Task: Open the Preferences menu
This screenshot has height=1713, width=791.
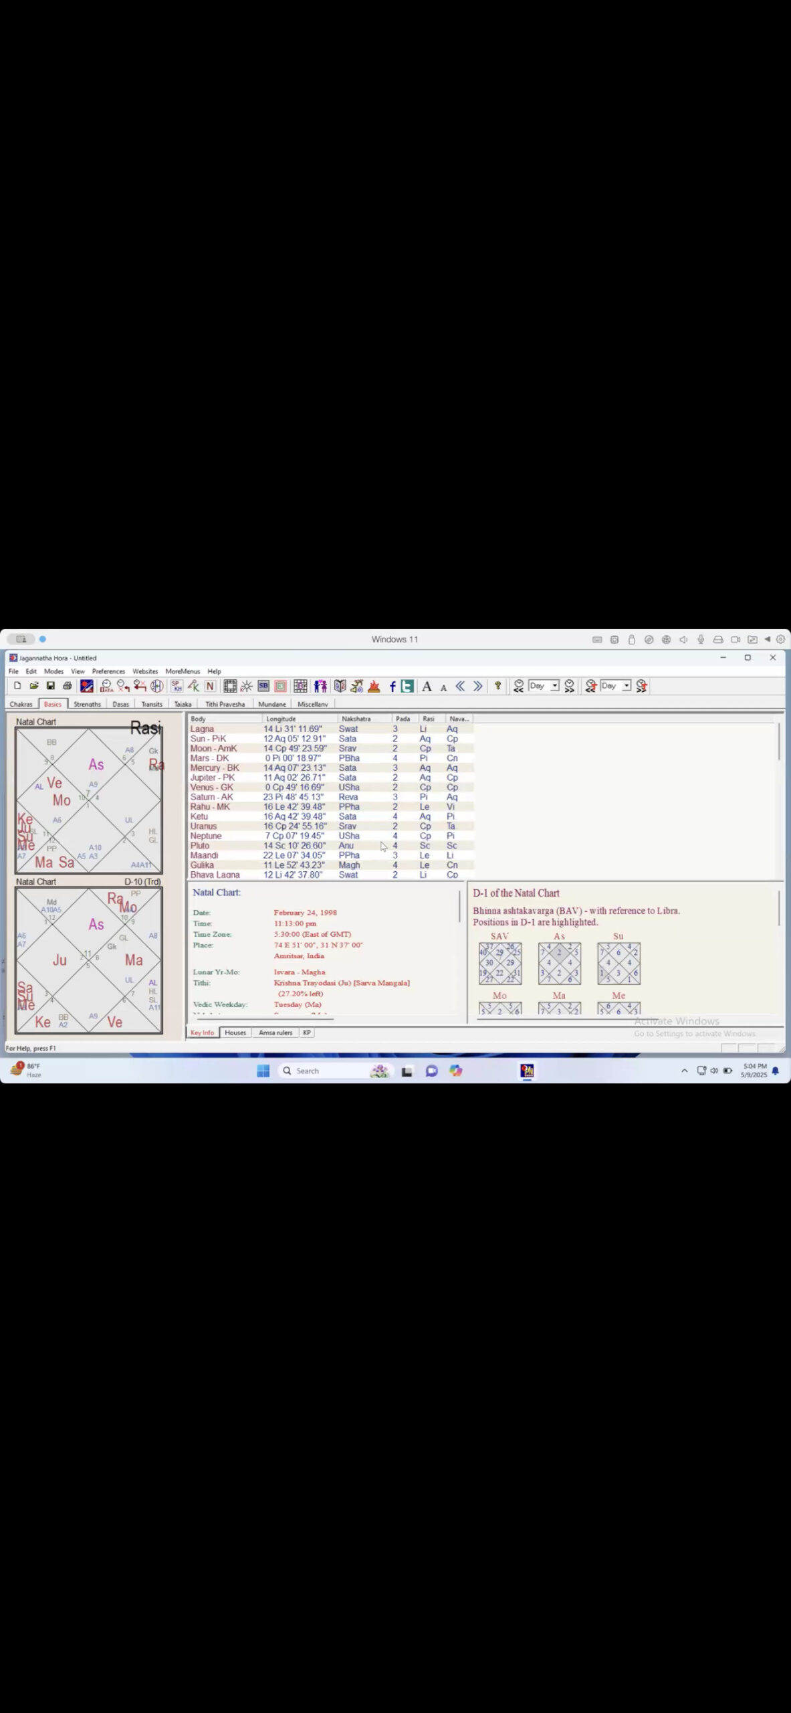Action: tap(108, 671)
